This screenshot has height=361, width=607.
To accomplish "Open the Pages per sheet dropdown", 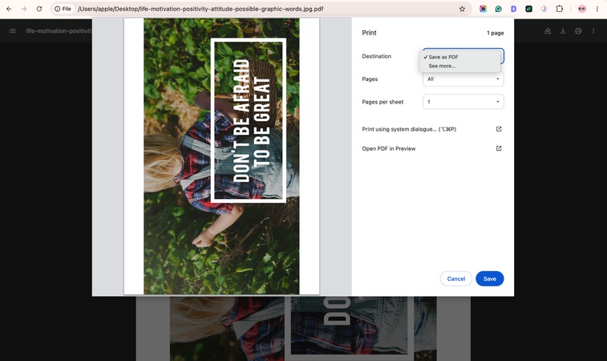I will tap(463, 102).
